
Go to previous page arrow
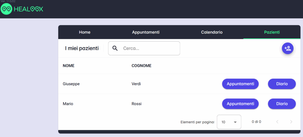[277, 122]
